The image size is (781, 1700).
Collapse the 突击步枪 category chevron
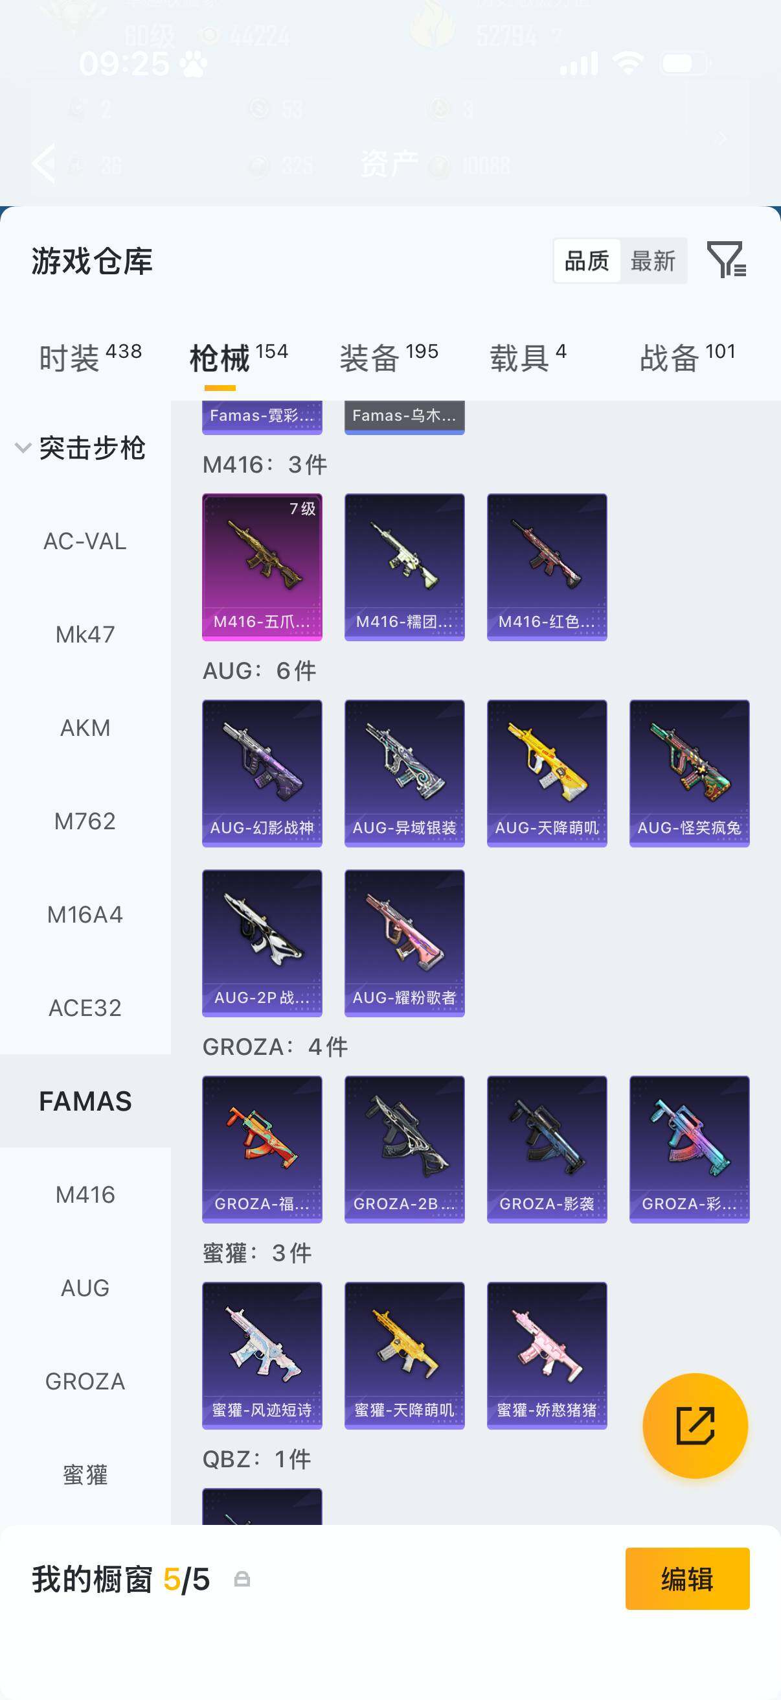[23, 448]
